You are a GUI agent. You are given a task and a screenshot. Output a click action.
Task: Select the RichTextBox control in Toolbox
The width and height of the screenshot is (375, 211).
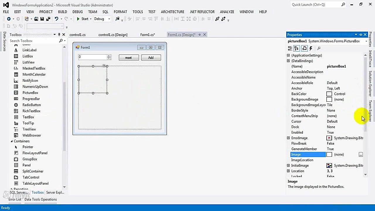(x=31, y=111)
